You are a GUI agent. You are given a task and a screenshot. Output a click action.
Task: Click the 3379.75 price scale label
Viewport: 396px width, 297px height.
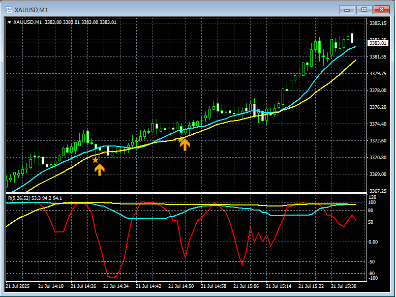coord(378,74)
